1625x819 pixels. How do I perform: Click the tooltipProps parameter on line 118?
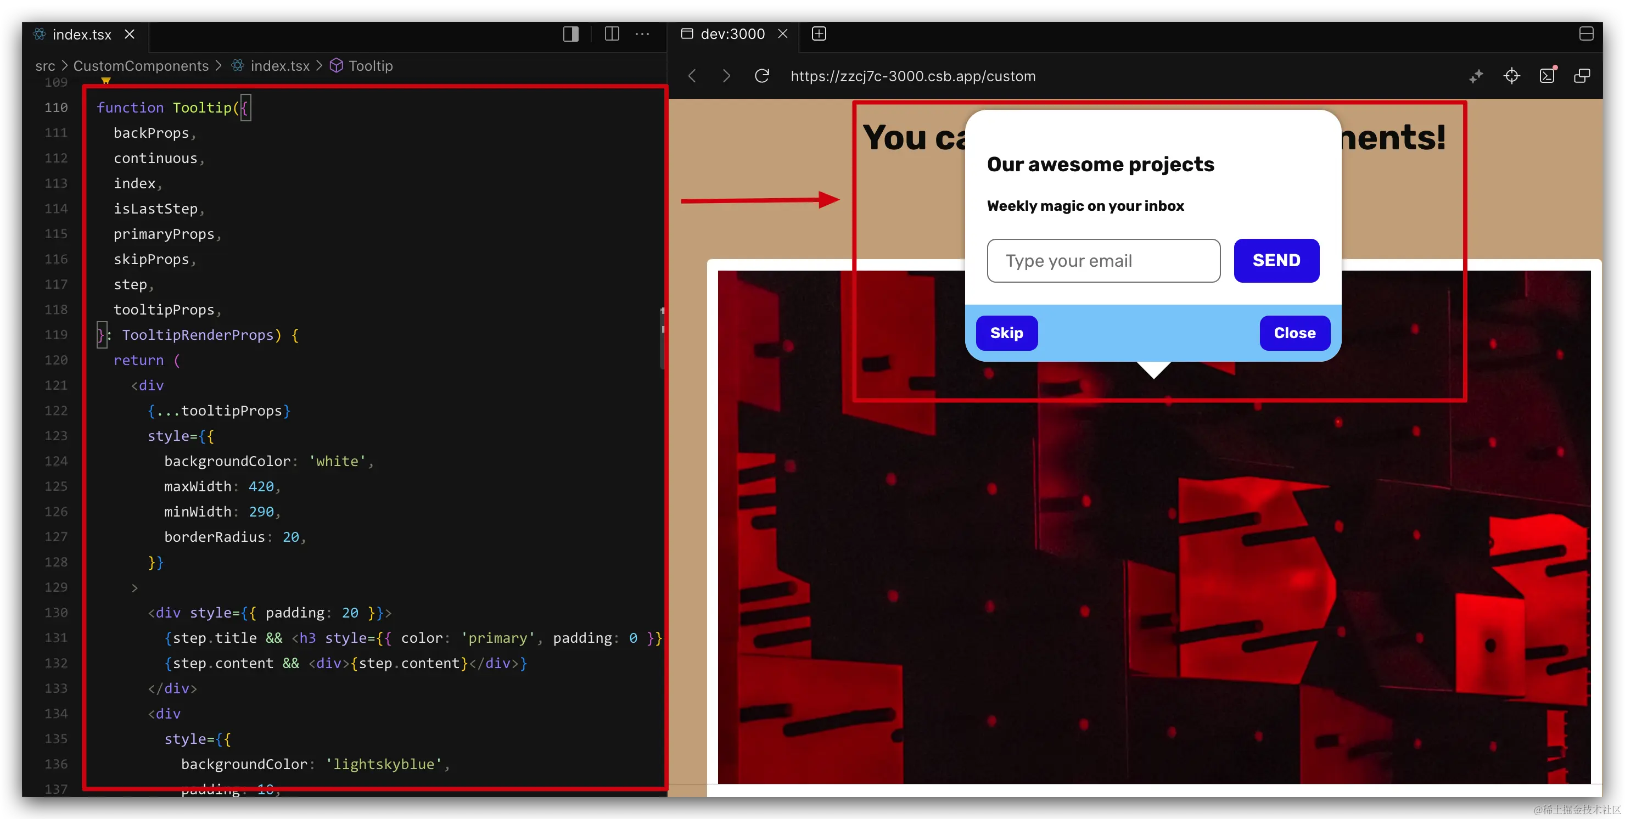[167, 310]
